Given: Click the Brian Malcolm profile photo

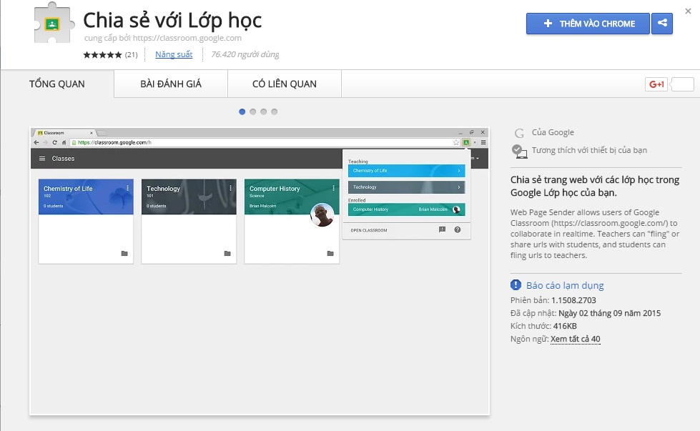Looking at the screenshot, I should [322, 214].
